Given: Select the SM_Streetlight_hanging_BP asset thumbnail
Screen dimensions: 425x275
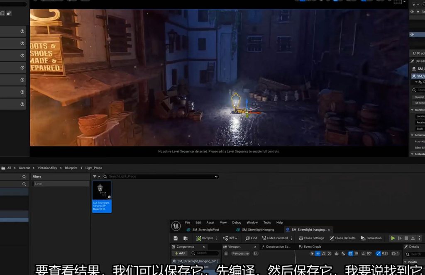Looking at the screenshot, I should point(102,196).
